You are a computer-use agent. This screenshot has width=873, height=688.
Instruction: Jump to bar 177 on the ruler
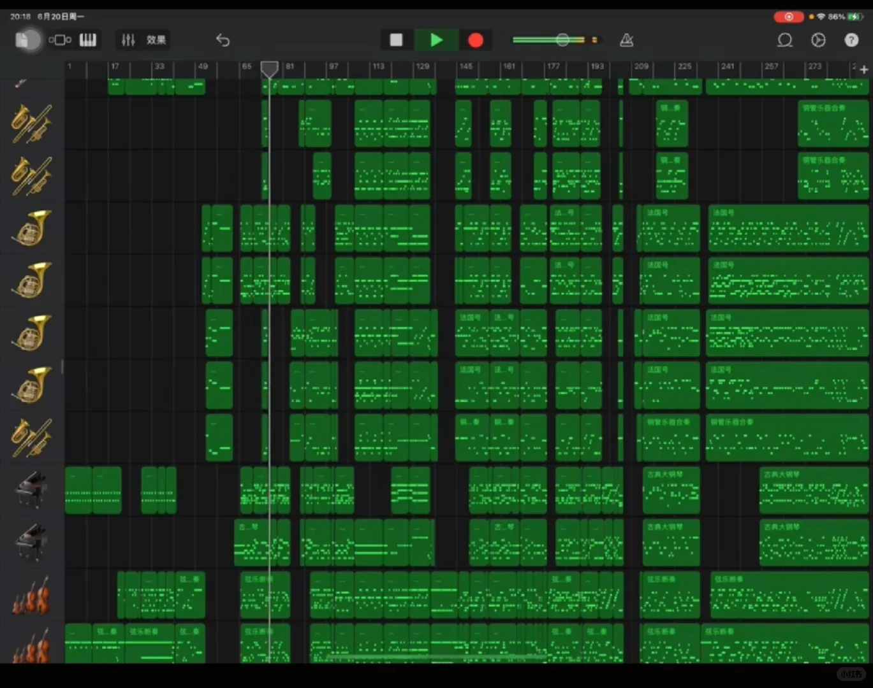[x=554, y=66]
